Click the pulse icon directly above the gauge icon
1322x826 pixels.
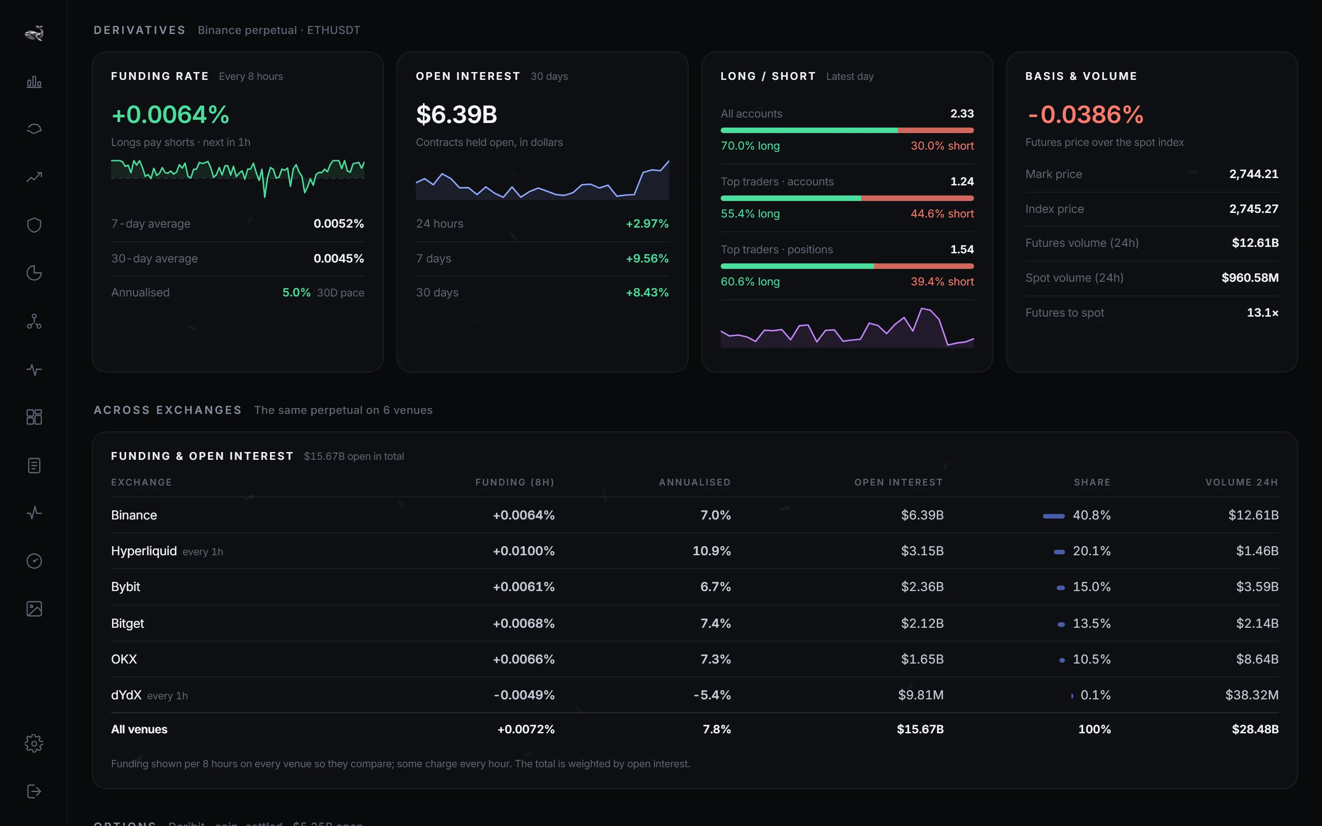click(x=34, y=513)
